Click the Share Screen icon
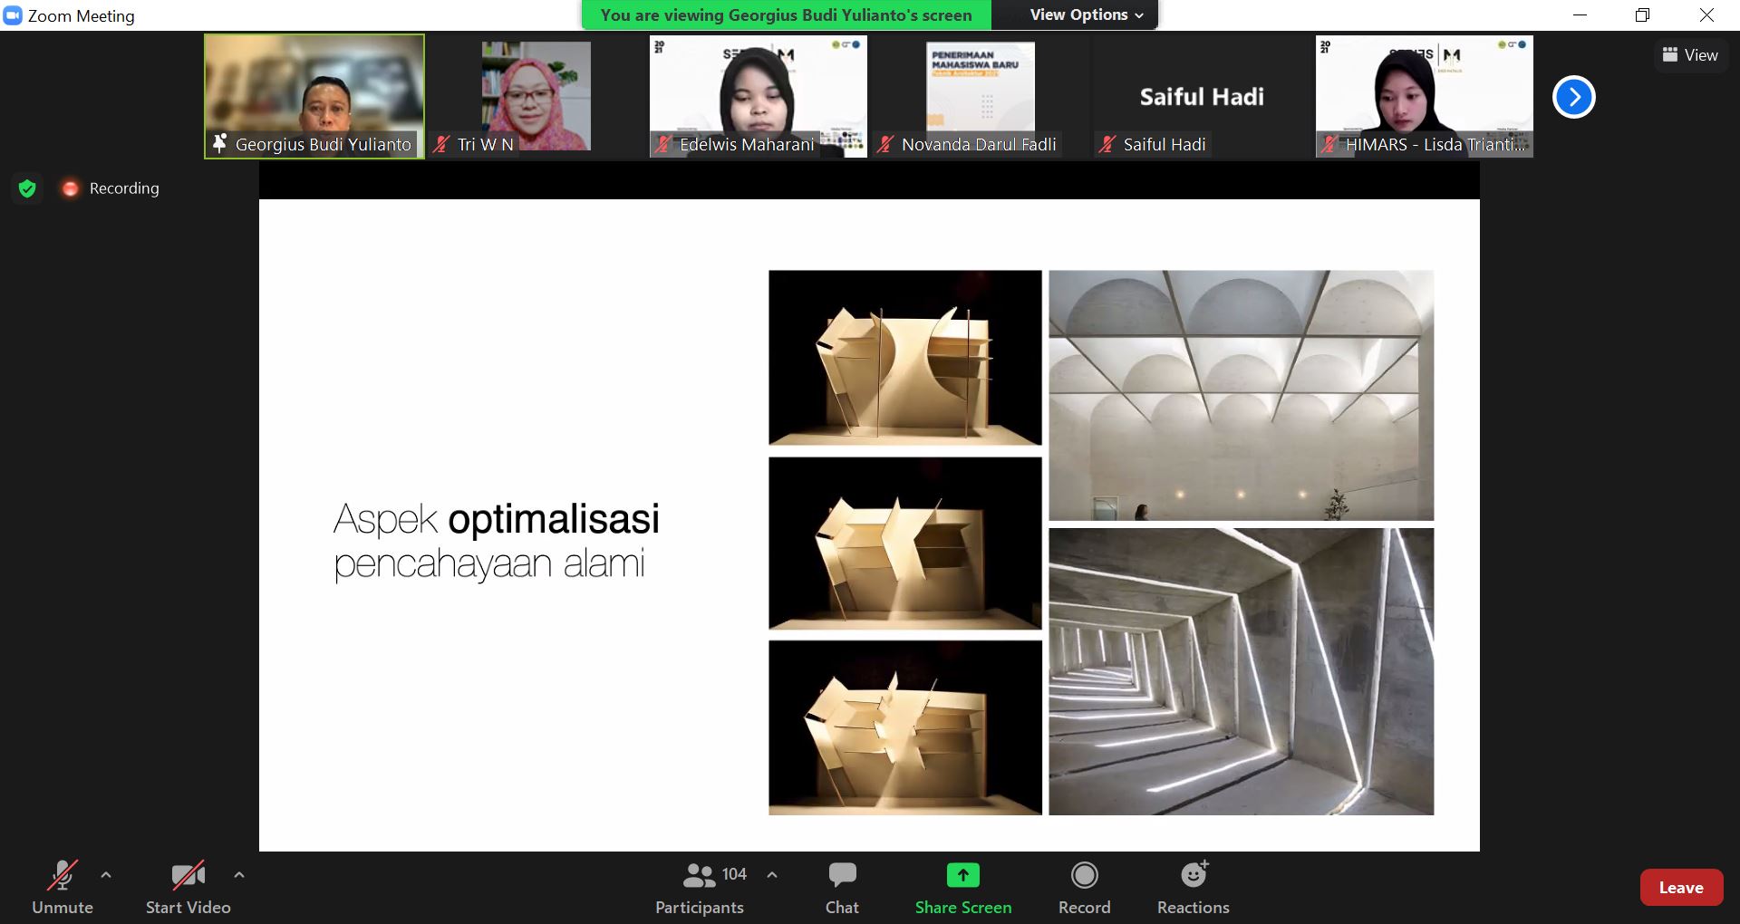This screenshot has width=1740, height=924. 962,875
